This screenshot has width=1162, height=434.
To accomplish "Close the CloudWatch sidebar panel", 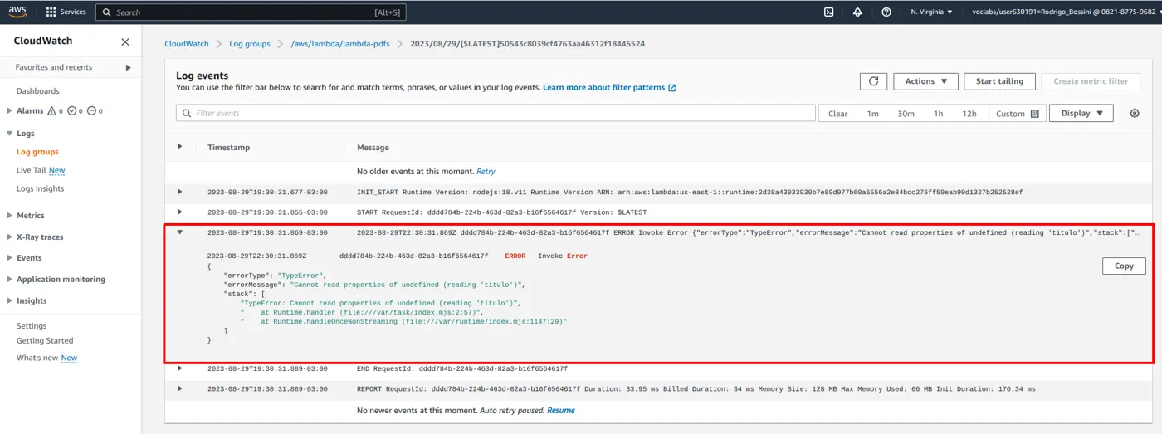I will coord(125,41).
